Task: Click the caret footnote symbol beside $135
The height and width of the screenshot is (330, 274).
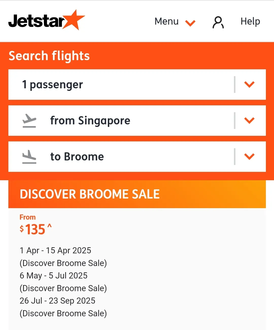Action: [x=49, y=226]
